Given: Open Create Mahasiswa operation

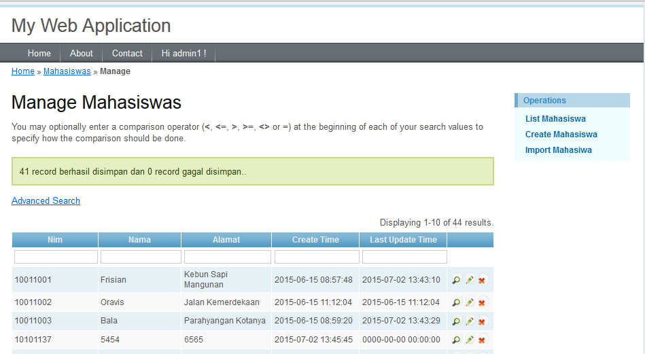Looking at the screenshot, I should [x=561, y=135].
